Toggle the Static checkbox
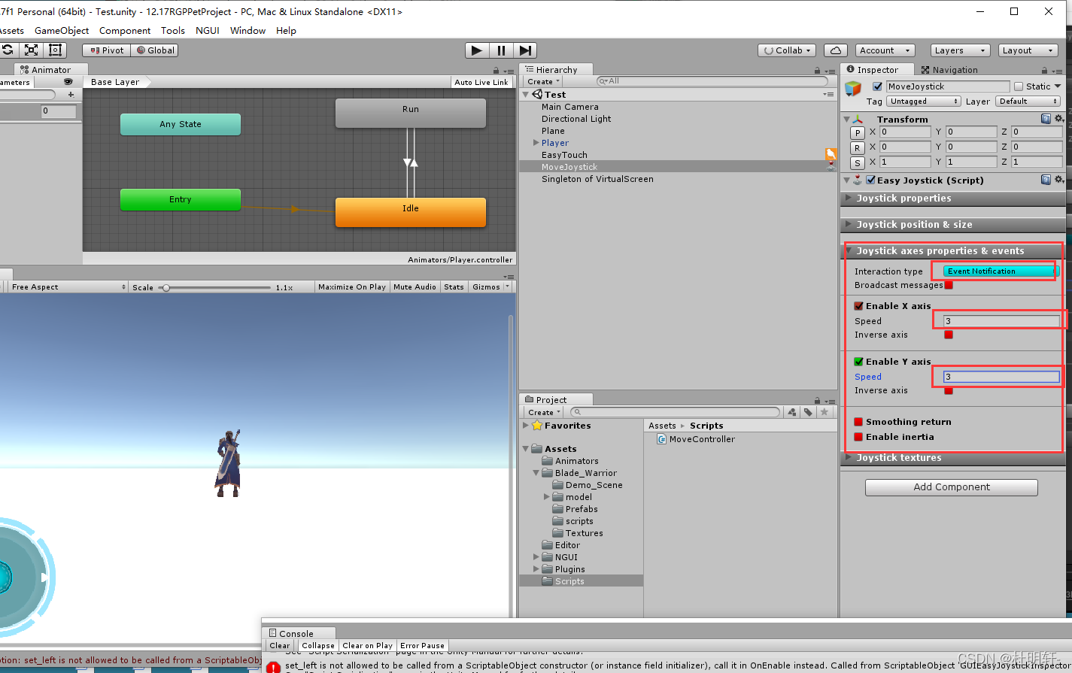The height and width of the screenshot is (673, 1072). 1019,86
